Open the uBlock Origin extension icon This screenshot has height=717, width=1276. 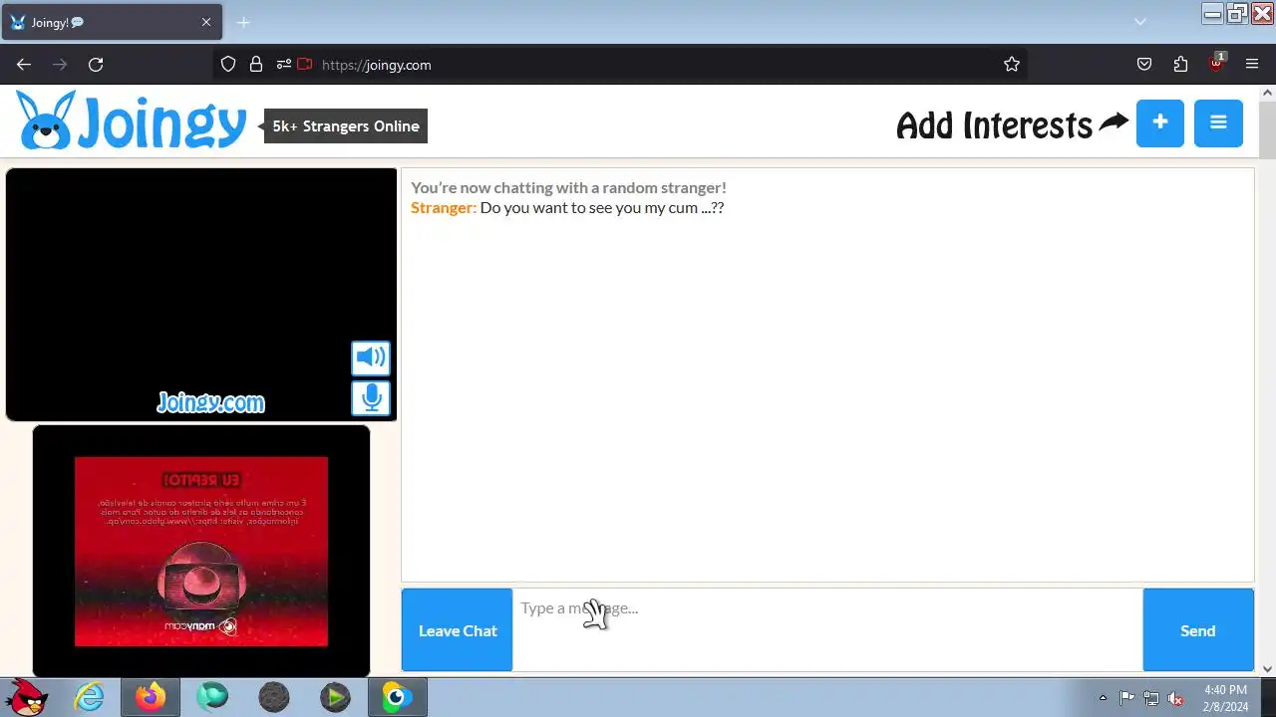(x=1216, y=65)
